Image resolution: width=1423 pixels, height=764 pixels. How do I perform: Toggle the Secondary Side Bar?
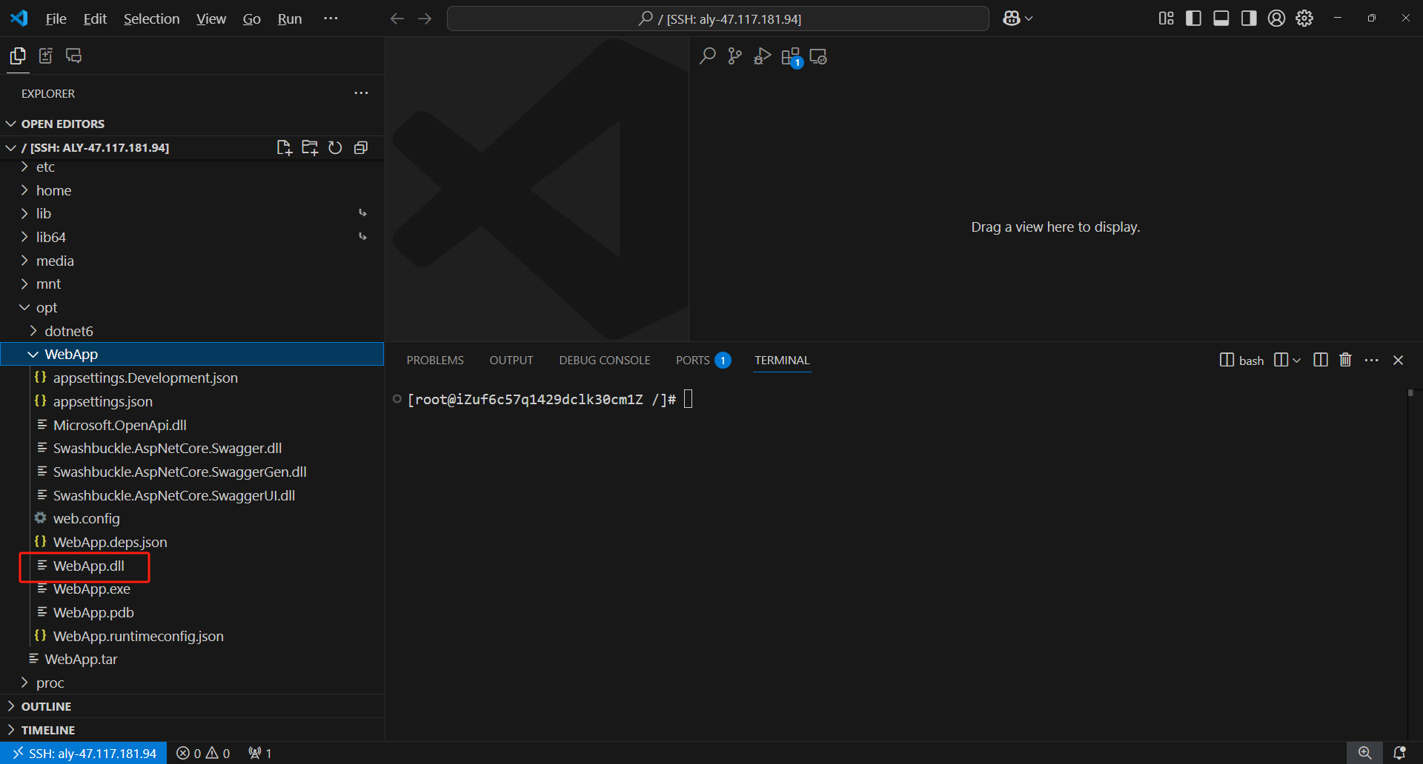1248,18
